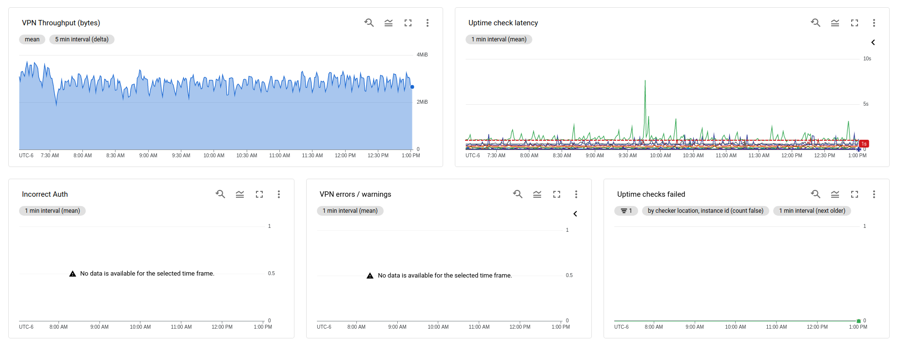Viewport: 897px width, 354px height.
Task: Click 'by checker location, instance id (count false)' chip
Action: coord(705,211)
